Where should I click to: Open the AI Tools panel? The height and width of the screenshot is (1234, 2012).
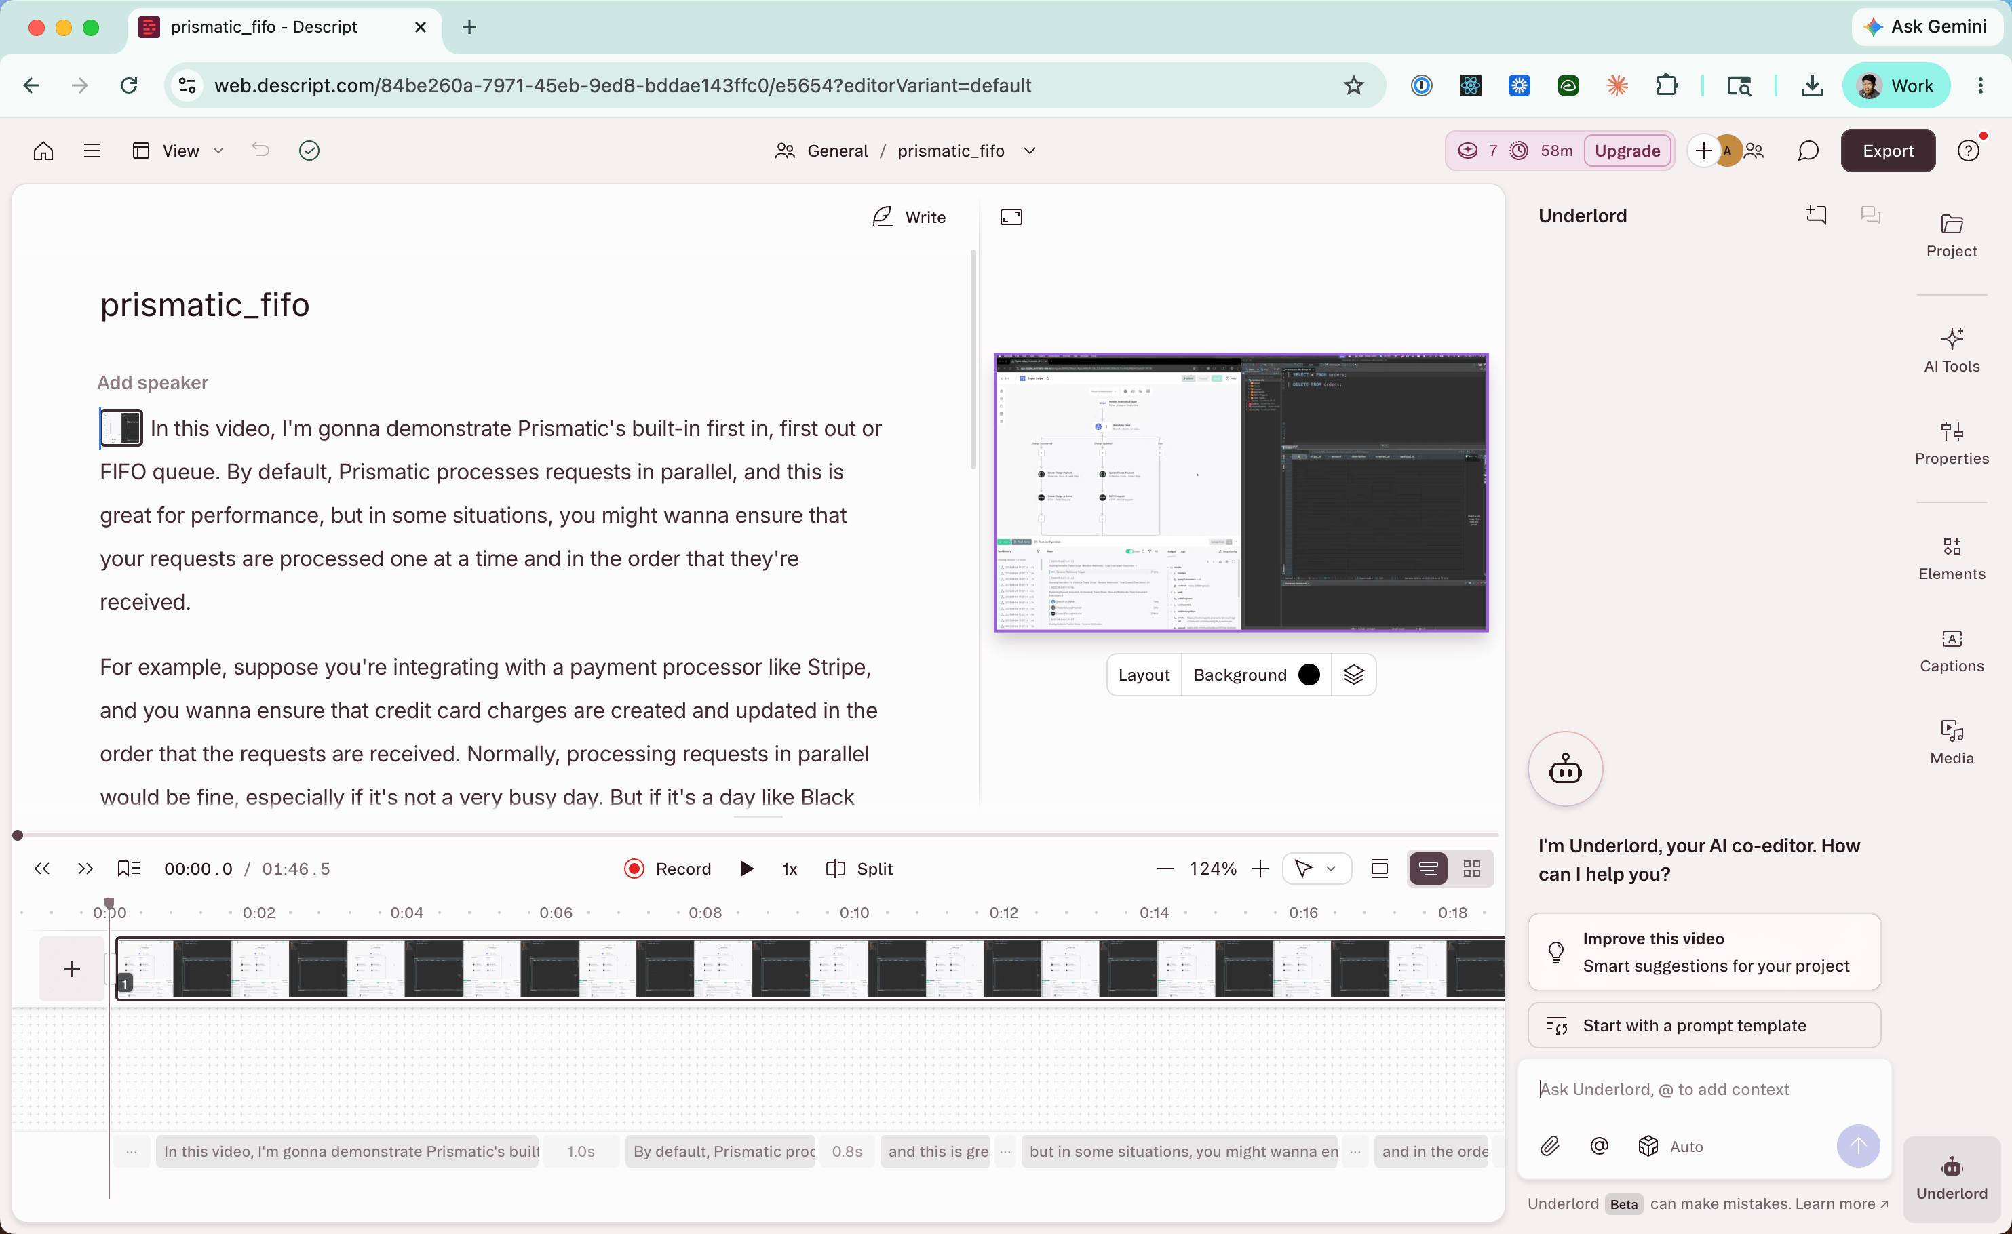(1952, 350)
